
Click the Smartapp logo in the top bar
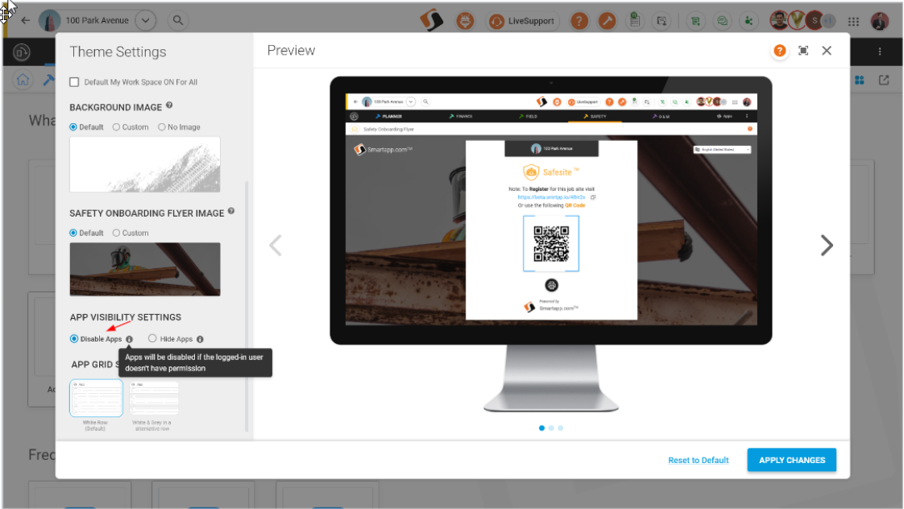431,20
